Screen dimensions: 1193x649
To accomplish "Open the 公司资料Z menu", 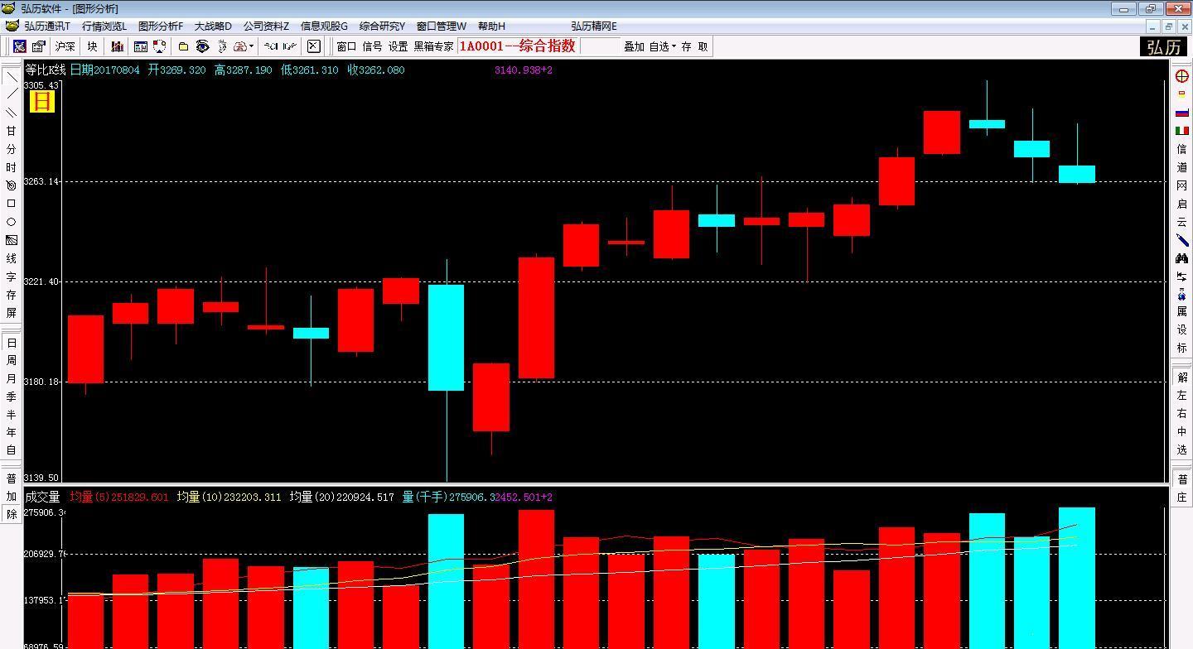I will coord(266,26).
